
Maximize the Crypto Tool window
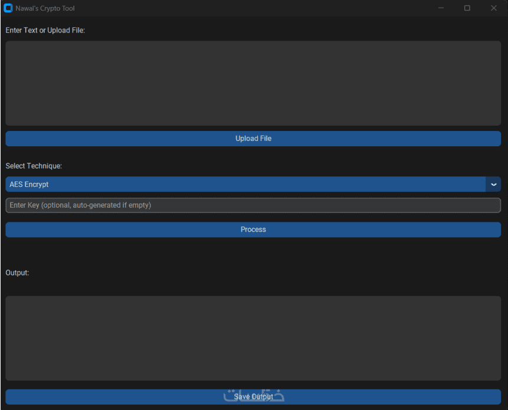(467, 8)
